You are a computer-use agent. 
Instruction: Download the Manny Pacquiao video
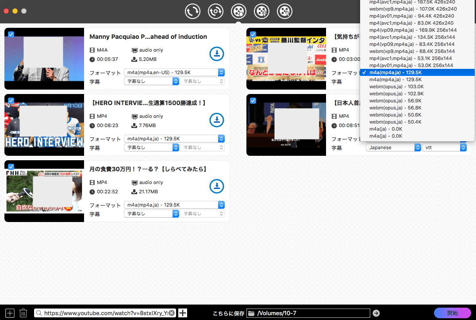click(216, 54)
